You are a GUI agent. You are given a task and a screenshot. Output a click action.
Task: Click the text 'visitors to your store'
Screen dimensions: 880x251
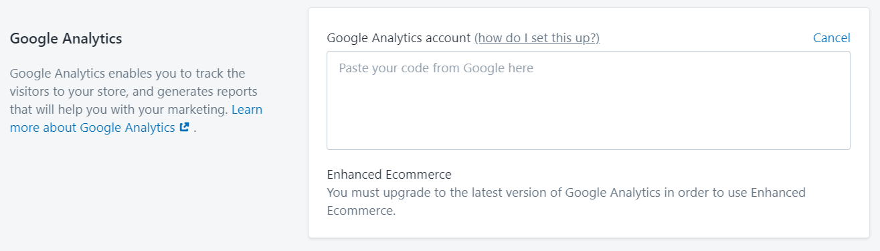tap(68, 91)
